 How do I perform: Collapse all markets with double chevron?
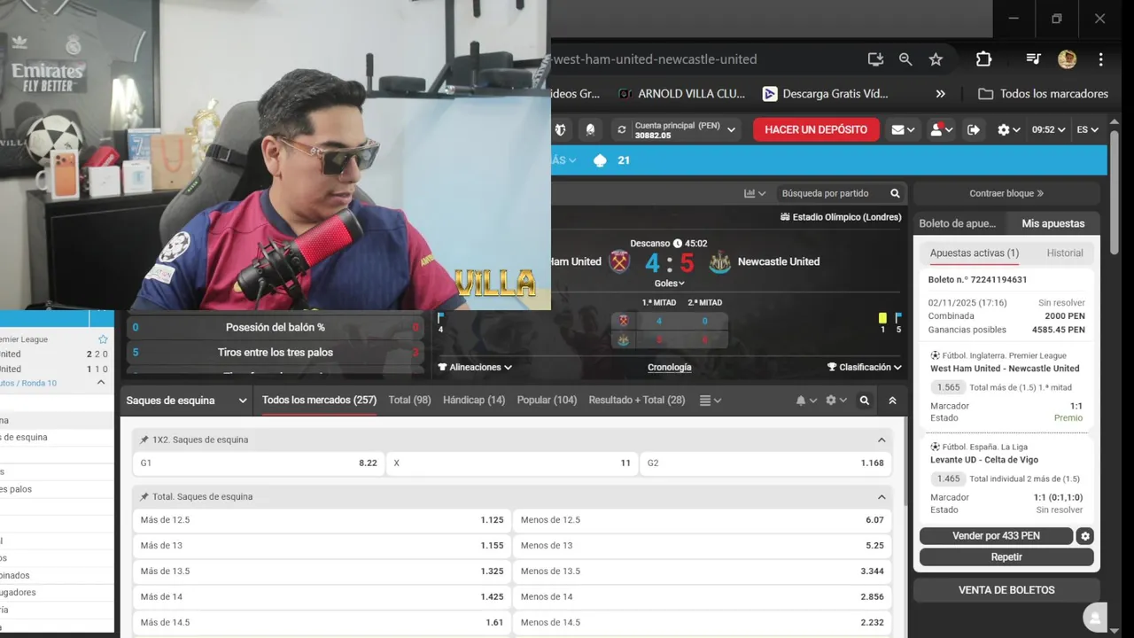point(892,401)
